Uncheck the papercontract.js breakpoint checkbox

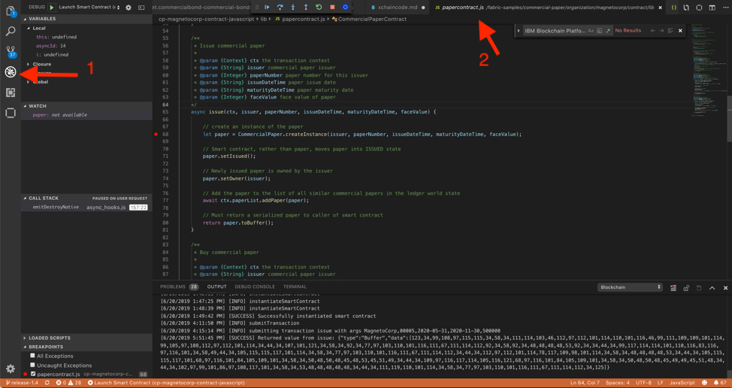(x=32, y=374)
